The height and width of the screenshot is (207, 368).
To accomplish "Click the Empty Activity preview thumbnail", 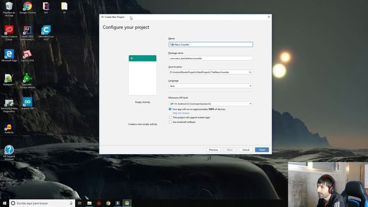I will (x=143, y=75).
